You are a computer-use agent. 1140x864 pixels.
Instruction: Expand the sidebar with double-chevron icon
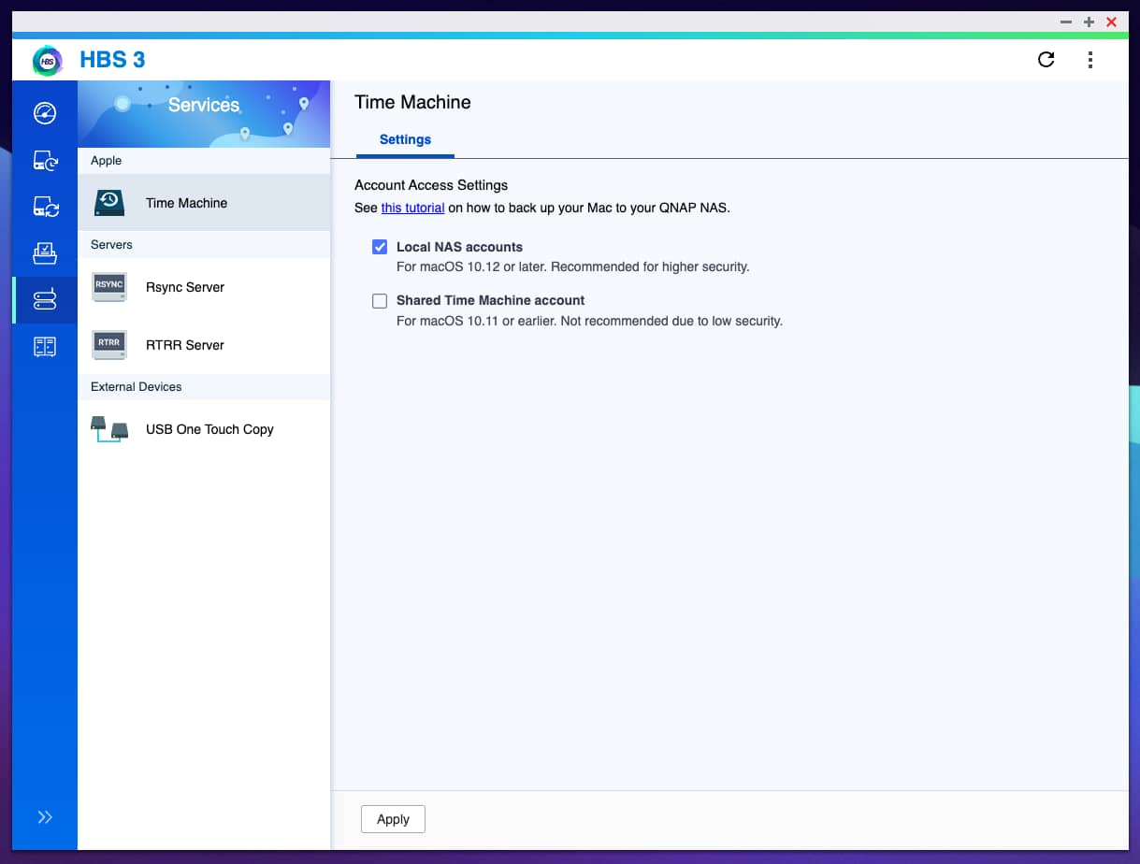click(45, 817)
